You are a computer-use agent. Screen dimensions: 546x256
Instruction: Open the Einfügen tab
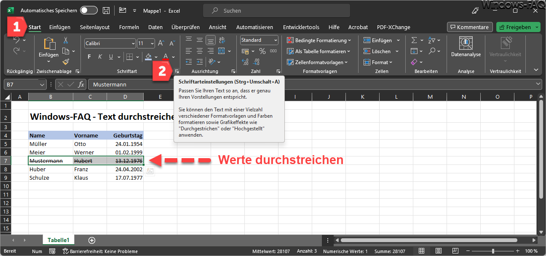point(60,27)
